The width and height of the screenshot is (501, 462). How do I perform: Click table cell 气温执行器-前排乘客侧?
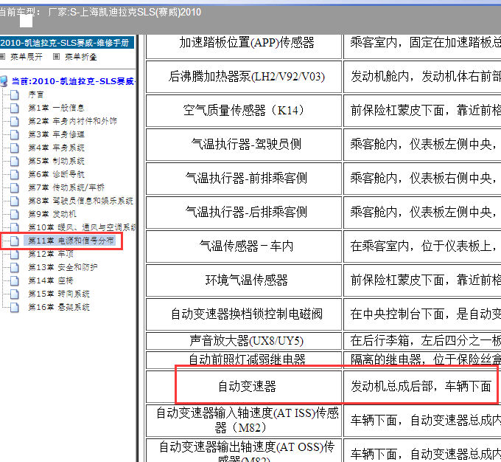(x=244, y=179)
